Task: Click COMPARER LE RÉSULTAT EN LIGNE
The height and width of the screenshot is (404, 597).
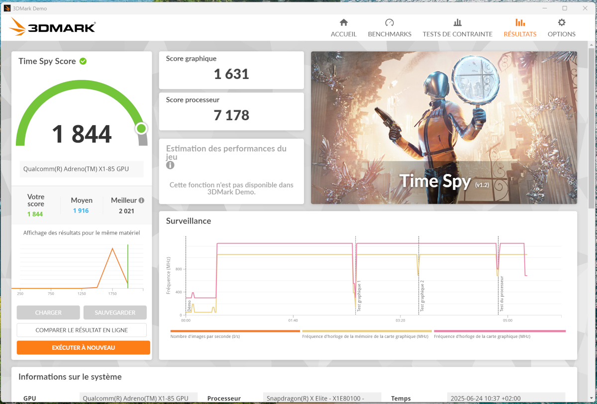Action: [x=82, y=330]
